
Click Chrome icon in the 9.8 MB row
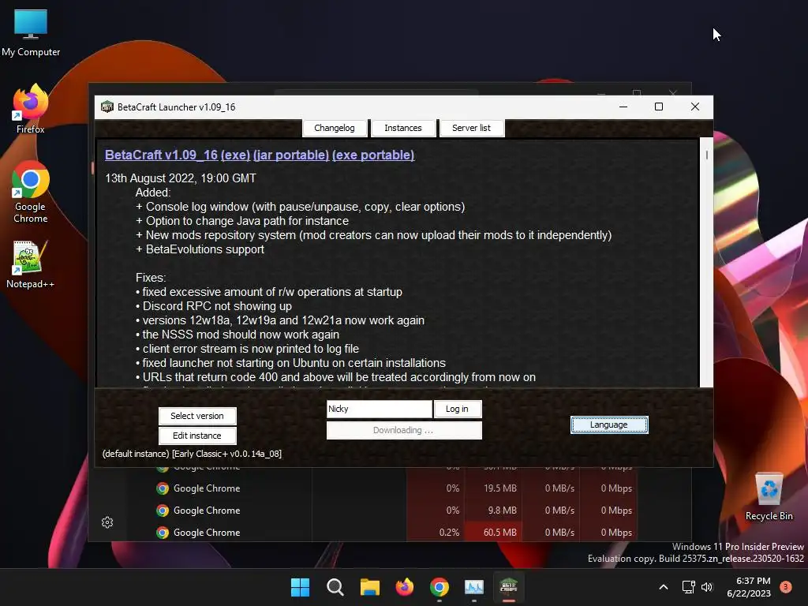tap(163, 511)
